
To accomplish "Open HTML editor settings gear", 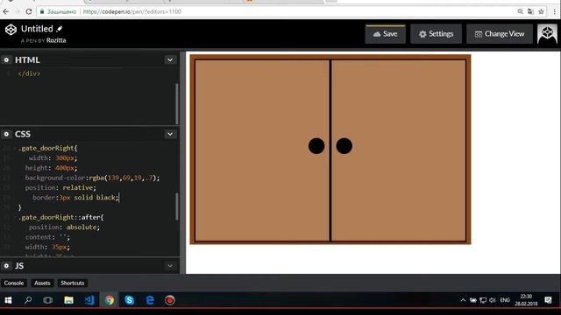I will coord(6,60).
